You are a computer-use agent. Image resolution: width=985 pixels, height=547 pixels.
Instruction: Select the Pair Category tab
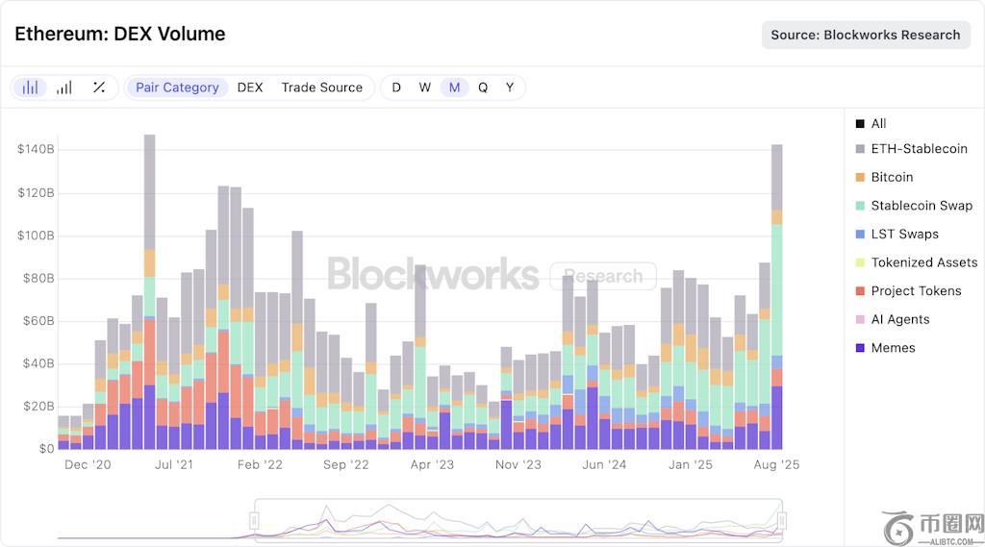pos(177,87)
